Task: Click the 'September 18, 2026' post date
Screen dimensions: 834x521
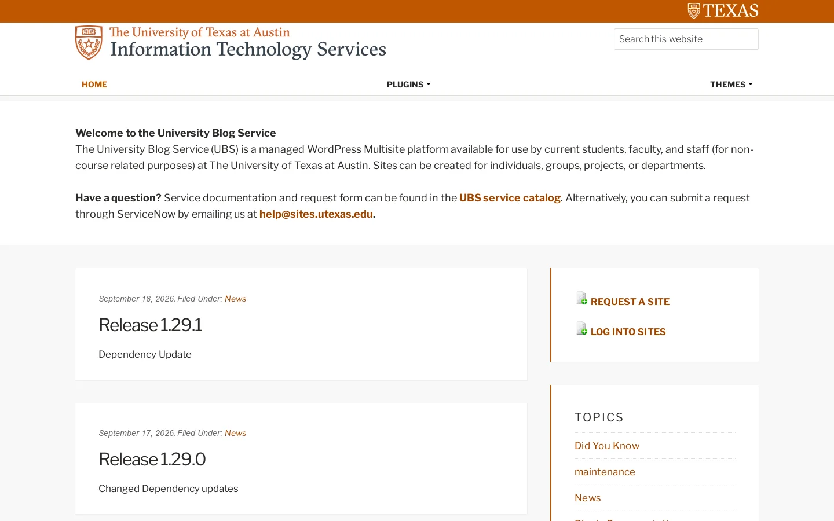Action: click(136, 299)
